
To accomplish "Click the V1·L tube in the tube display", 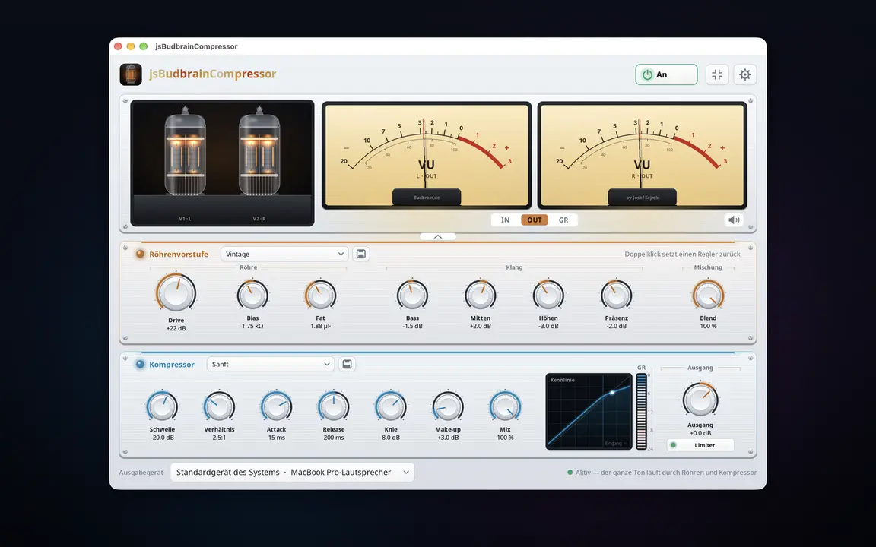I will tap(185, 150).
